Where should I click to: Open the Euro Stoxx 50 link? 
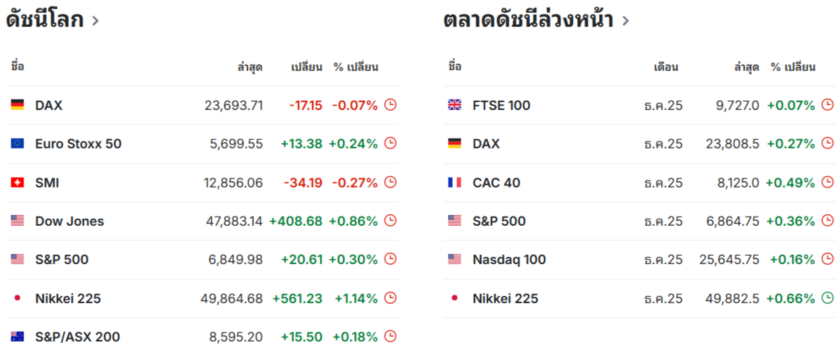78,143
